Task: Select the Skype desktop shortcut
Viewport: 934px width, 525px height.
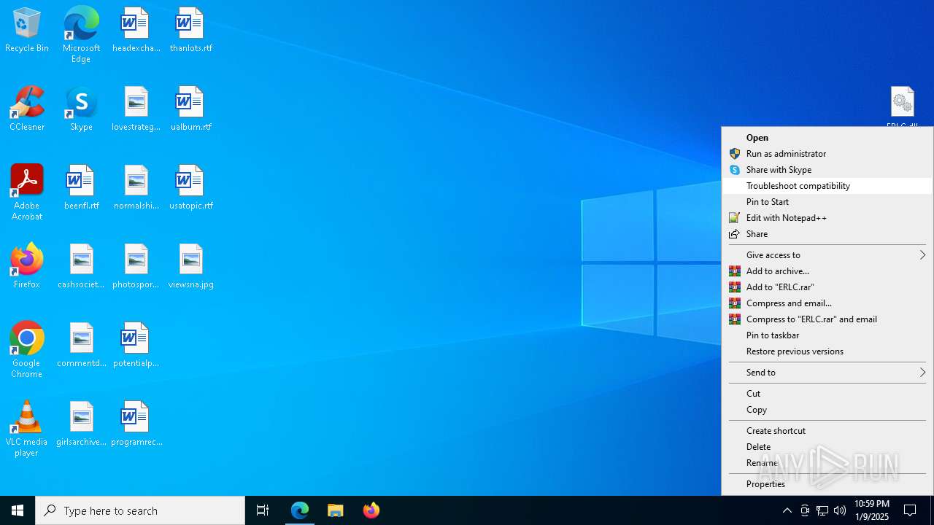Action: (x=81, y=109)
